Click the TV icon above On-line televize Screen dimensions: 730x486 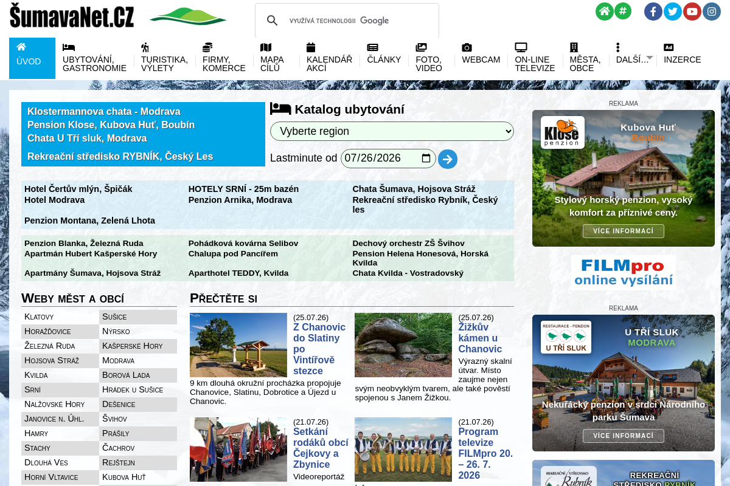[521, 47]
